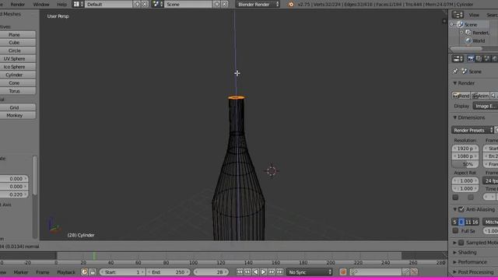
Task: Open the 24 fps frame rate dropdown
Action: 490,180
